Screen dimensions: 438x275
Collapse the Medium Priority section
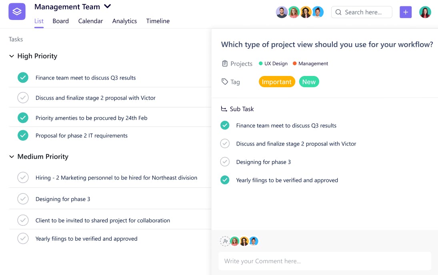coord(12,157)
